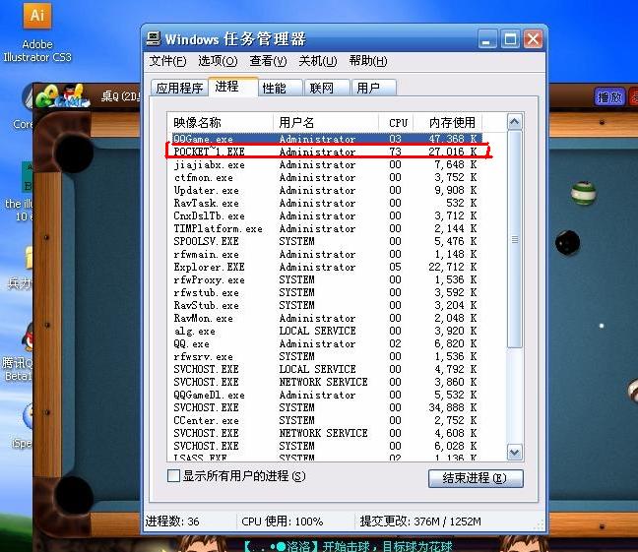Select SVCHOST.EXE row using 34,888 K
638x552 pixels.
click(x=325, y=407)
